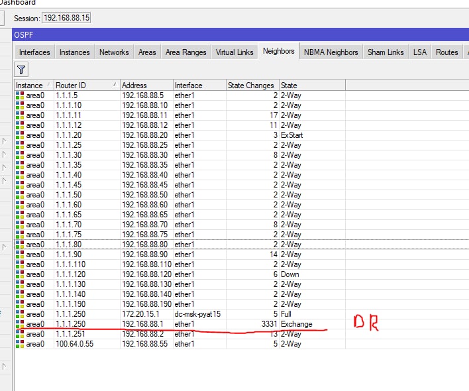Switch to the Sham Links tab
The height and width of the screenshot is (391, 469).
[386, 52]
